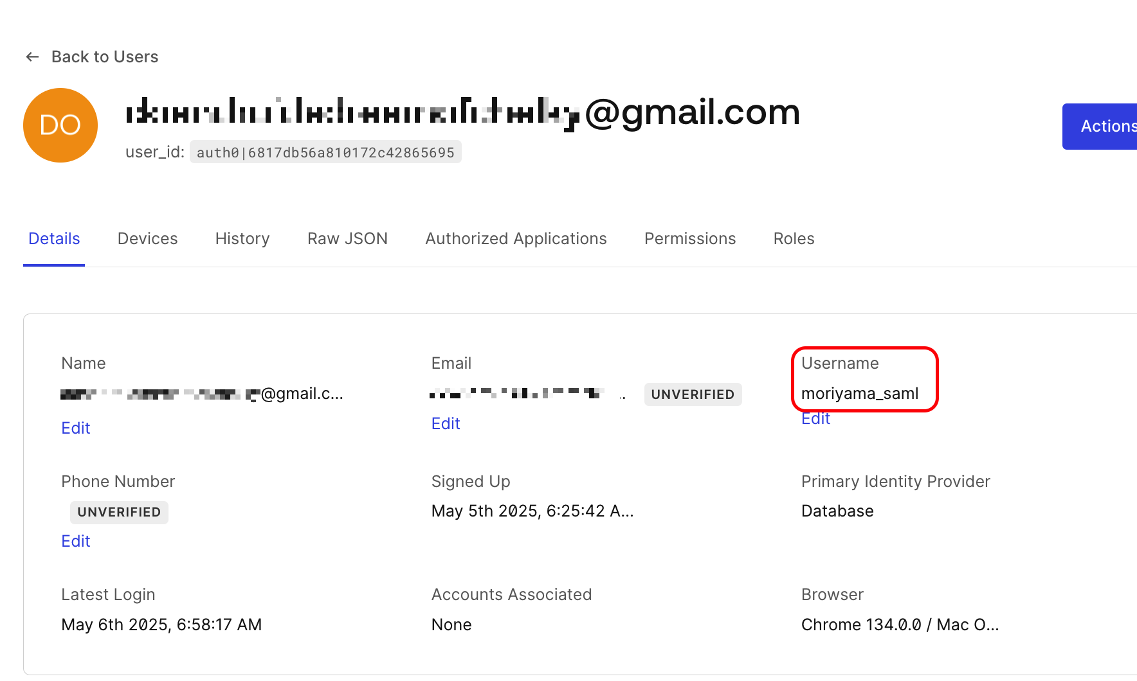Edit the Username field
Screen dimensions: 1137x681
point(815,419)
